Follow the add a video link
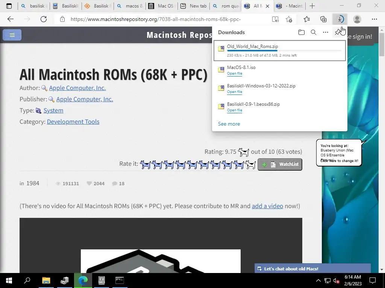This screenshot has width=385, height=288. 267,206
